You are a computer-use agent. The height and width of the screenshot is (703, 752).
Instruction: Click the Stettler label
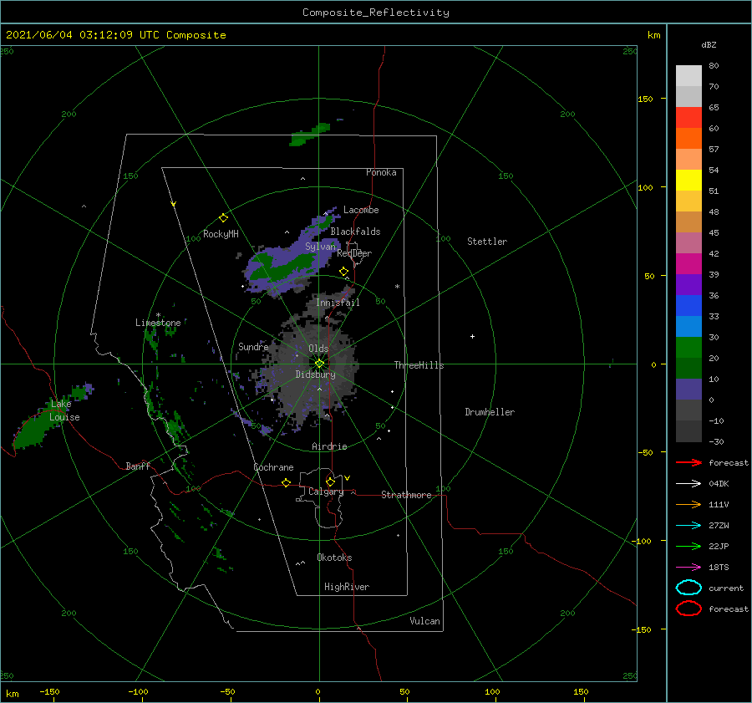click(x=487, y=242)
